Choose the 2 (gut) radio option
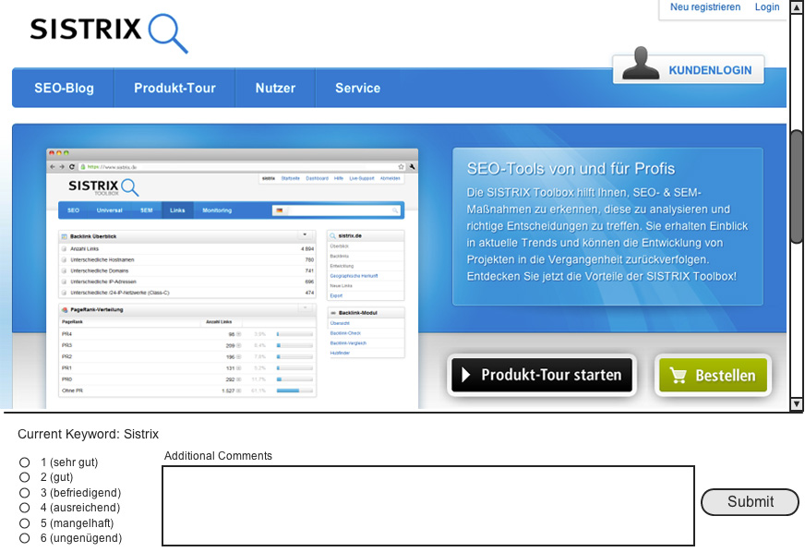This screenshot has width=805, height=552. click(x=25, y=477)
